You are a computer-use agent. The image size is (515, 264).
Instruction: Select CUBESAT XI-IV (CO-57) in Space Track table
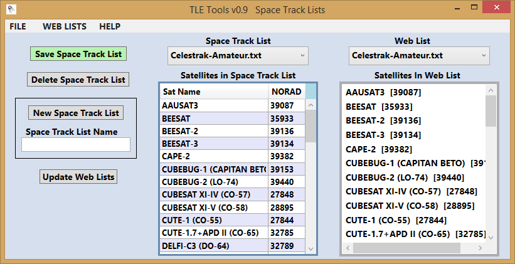tap(233, 195)
